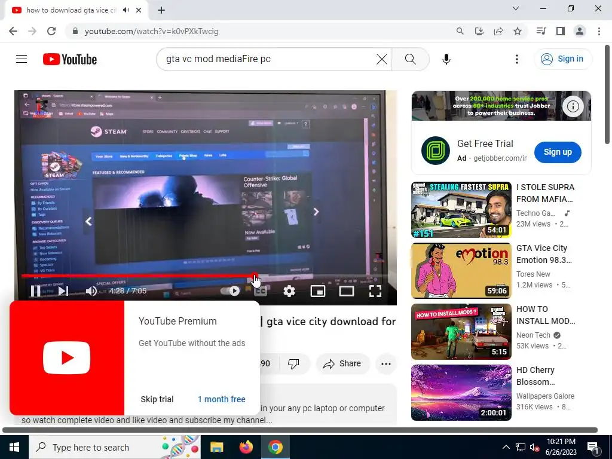612x459 pixels.
Task: Open the getjobber.com ad link
Action: pyautogui.click(x=500, y=158)
